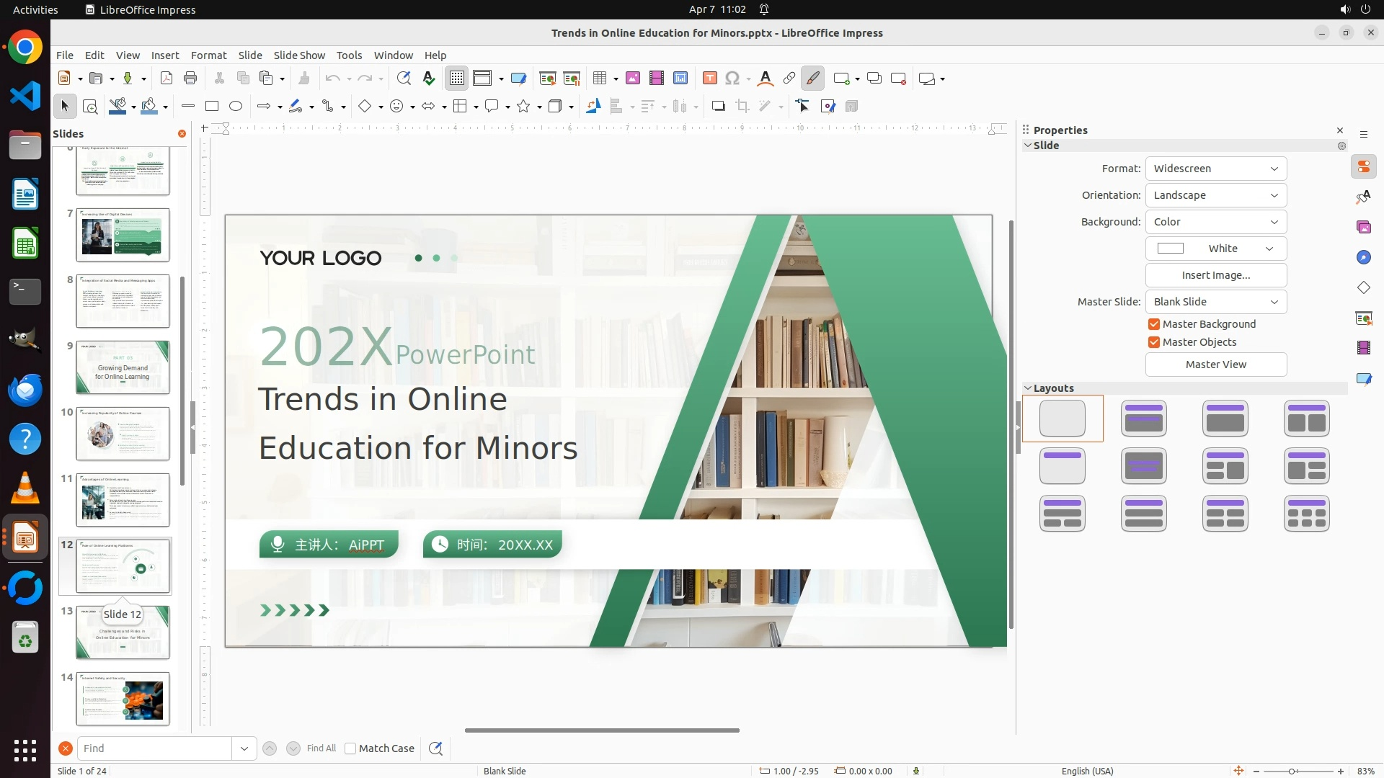Insert a table using toolbar icon

tap(599, 79)
